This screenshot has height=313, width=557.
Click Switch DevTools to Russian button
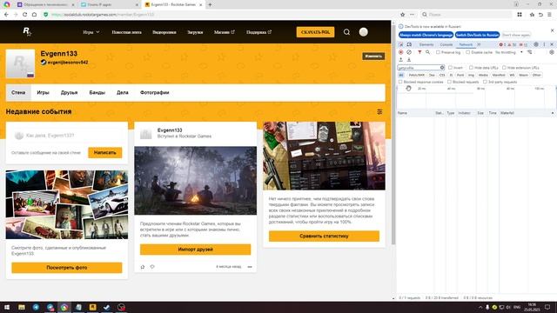(x=478, y=35)
